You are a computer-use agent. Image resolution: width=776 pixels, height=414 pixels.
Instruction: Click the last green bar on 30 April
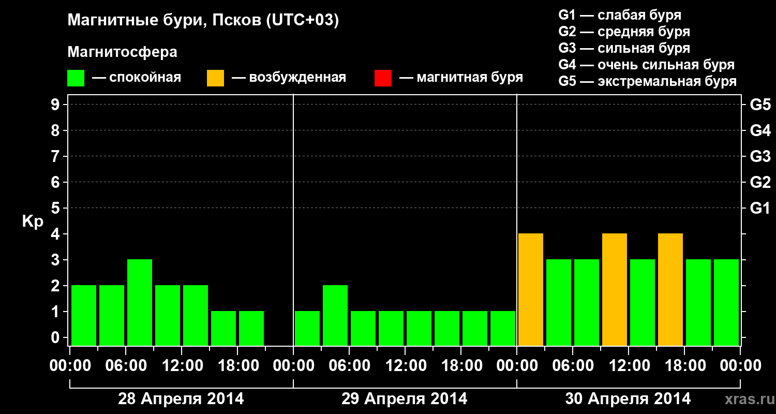point(726,302)
